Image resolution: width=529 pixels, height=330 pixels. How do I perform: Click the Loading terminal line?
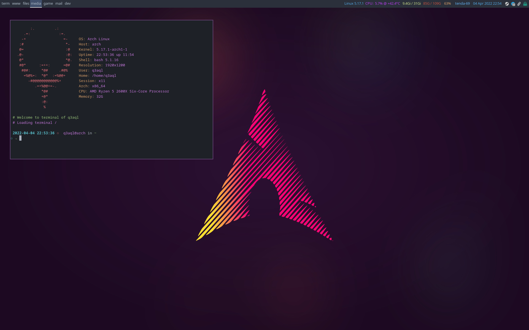[35, 123]
